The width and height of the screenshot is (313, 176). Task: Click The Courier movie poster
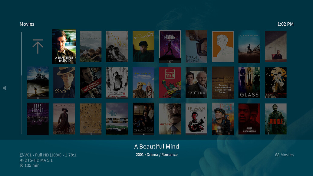coord(91,83)
